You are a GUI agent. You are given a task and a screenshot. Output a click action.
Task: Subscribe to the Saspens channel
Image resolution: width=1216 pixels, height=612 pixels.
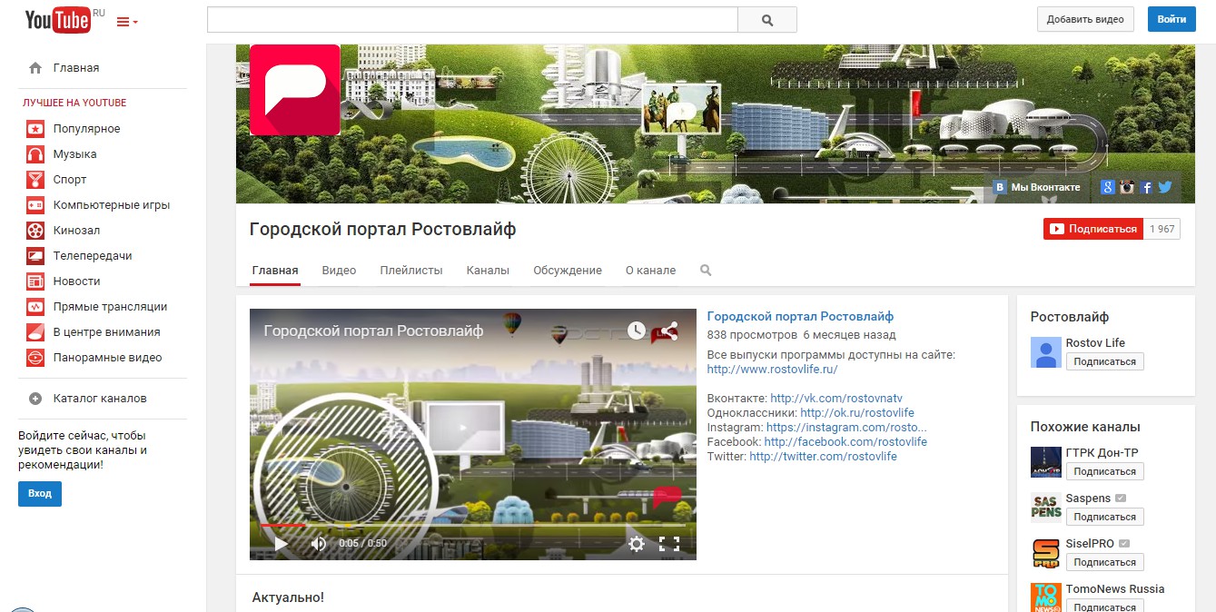[x=1105, y=517]
